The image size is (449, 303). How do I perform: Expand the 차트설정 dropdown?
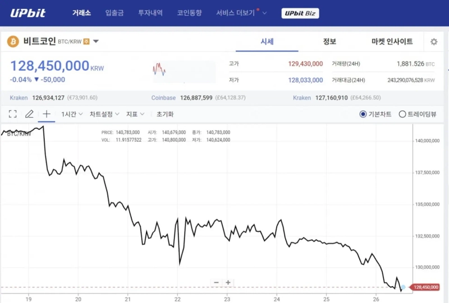[x=104, y=114]
